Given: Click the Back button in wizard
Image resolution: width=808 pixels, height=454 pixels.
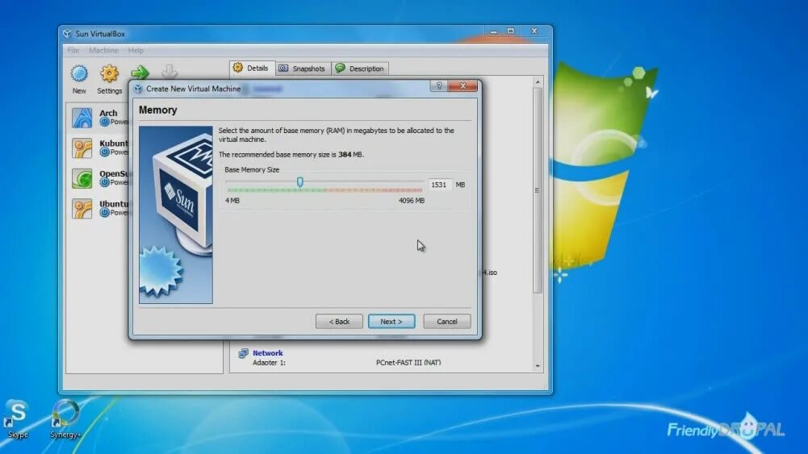Looking at the screenshot, I should click(x=339, y=321).
